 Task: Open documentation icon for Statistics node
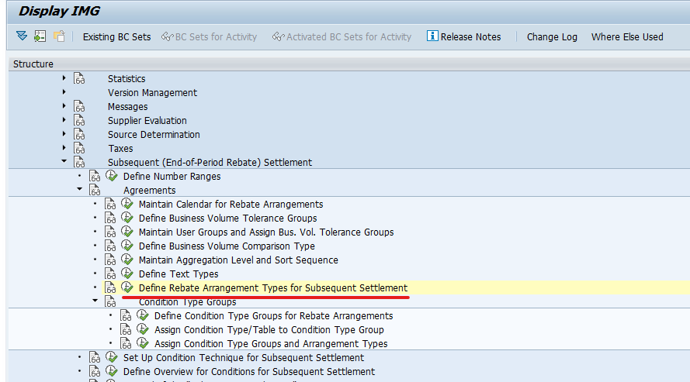(x=79, y=78)
